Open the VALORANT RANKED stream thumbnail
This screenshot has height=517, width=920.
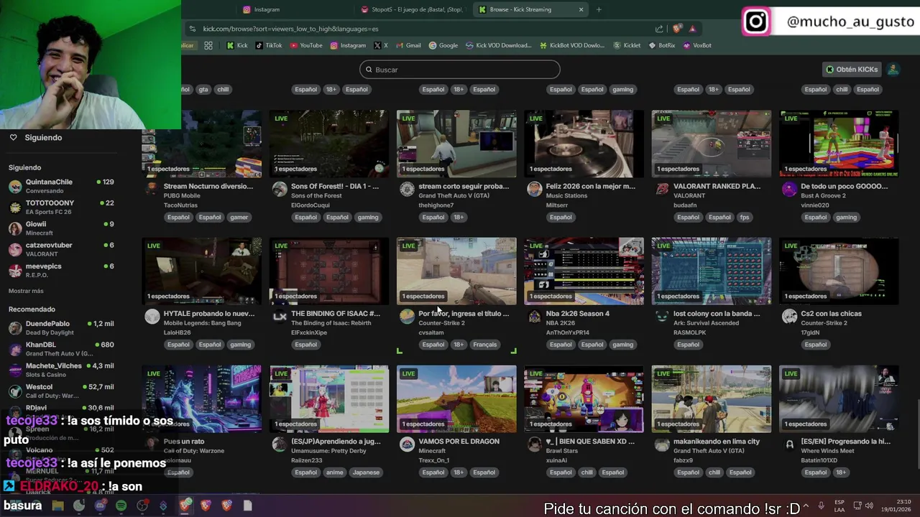point(712,144)
